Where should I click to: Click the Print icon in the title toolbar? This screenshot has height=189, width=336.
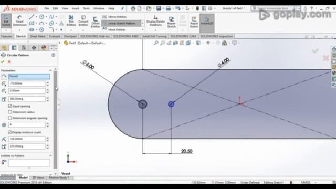point(168,8)
